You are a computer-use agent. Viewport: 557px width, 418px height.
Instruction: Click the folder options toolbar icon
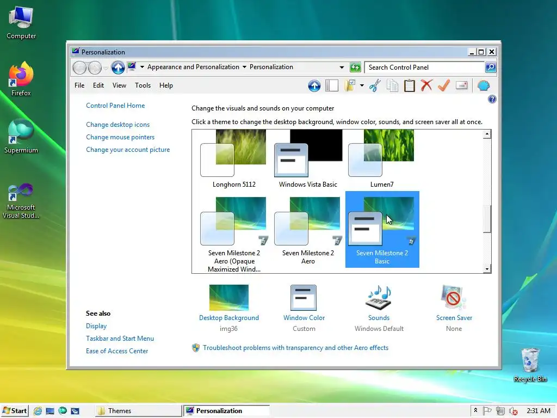coord(350,85)
